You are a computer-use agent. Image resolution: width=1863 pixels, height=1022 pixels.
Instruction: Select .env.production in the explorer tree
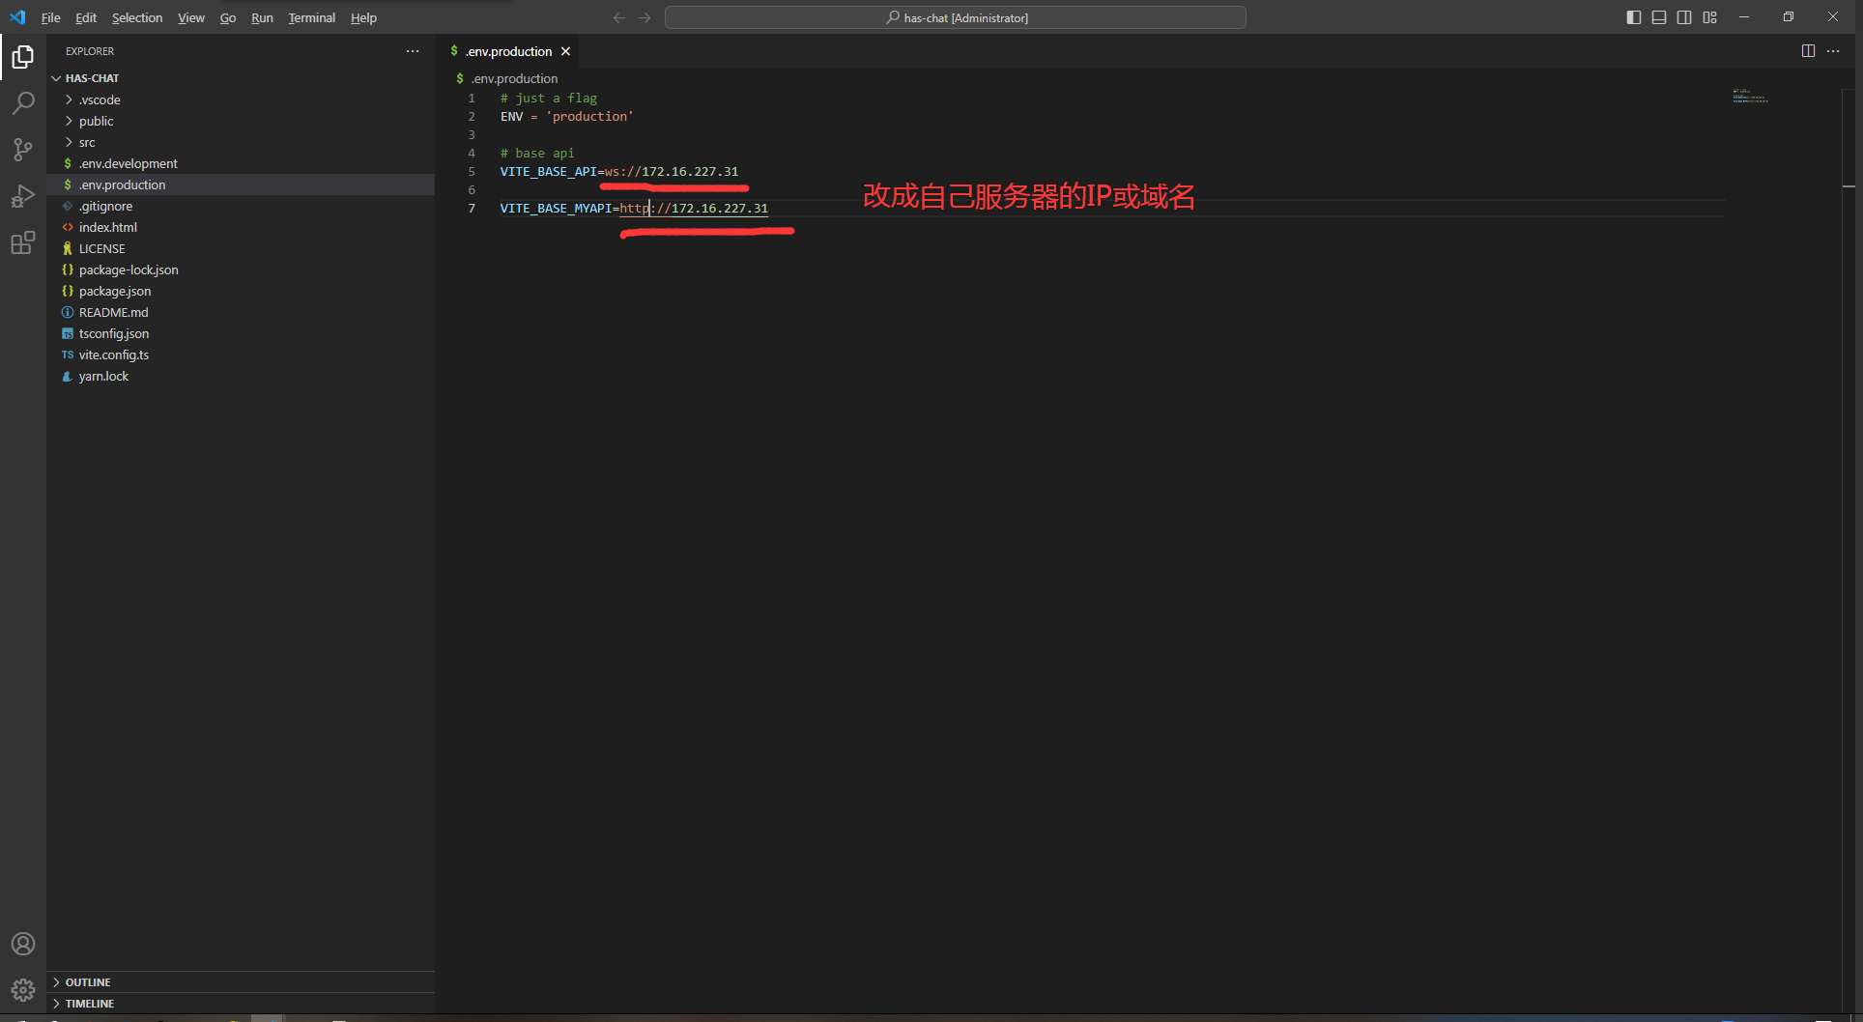click(241, 185)
